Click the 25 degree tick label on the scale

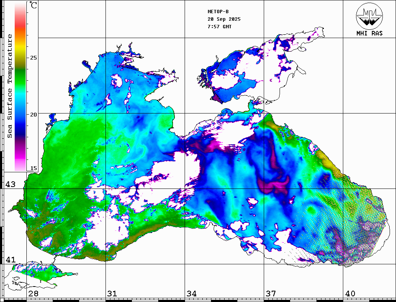tap(34, 58)
